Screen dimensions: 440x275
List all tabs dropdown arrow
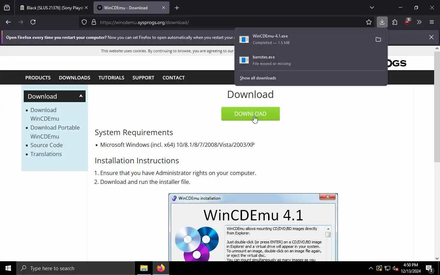click(372, 8)
